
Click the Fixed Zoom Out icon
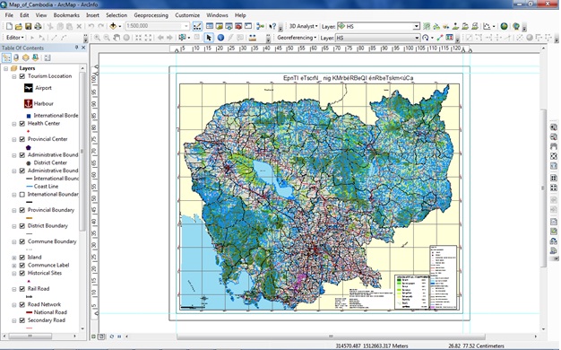click(x=148, y=38)
